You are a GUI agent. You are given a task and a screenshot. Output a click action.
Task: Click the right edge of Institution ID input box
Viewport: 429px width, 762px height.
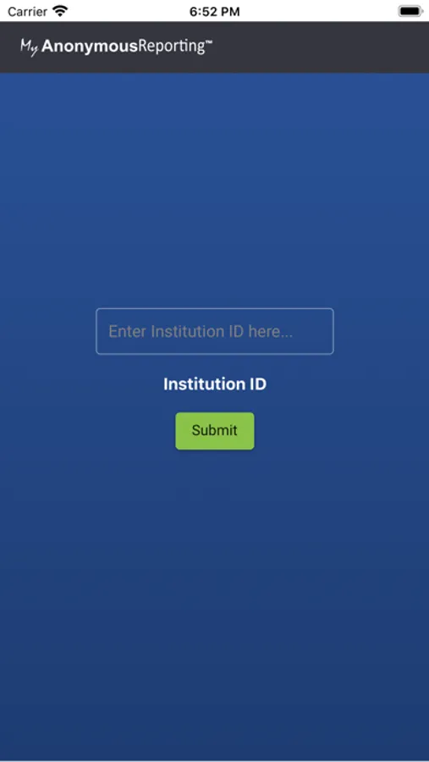333,331
